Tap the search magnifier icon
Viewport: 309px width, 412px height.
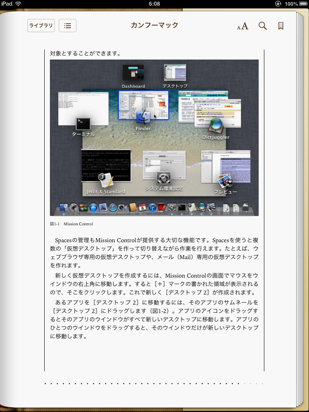point(262,26)
